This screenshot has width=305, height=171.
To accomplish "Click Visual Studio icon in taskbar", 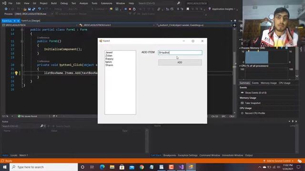I will pyautogui.click(x=181, y=167).
